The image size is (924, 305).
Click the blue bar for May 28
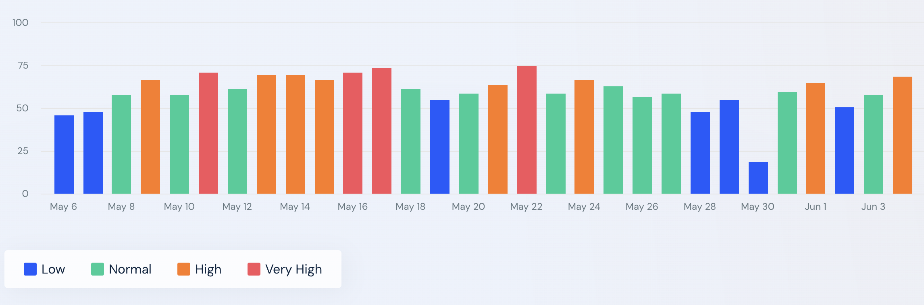pyautogui.click(x=700, y=153)
